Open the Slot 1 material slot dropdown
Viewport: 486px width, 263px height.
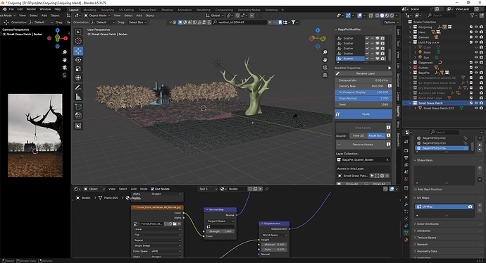point(208,189)
